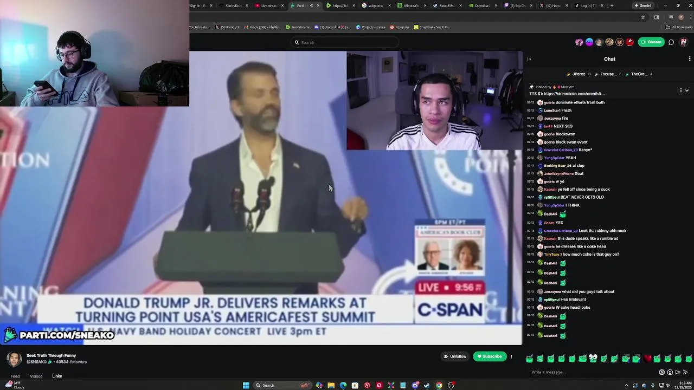Open the Windows Start menu
The image size is (694, 390).
tap(246, 385)
